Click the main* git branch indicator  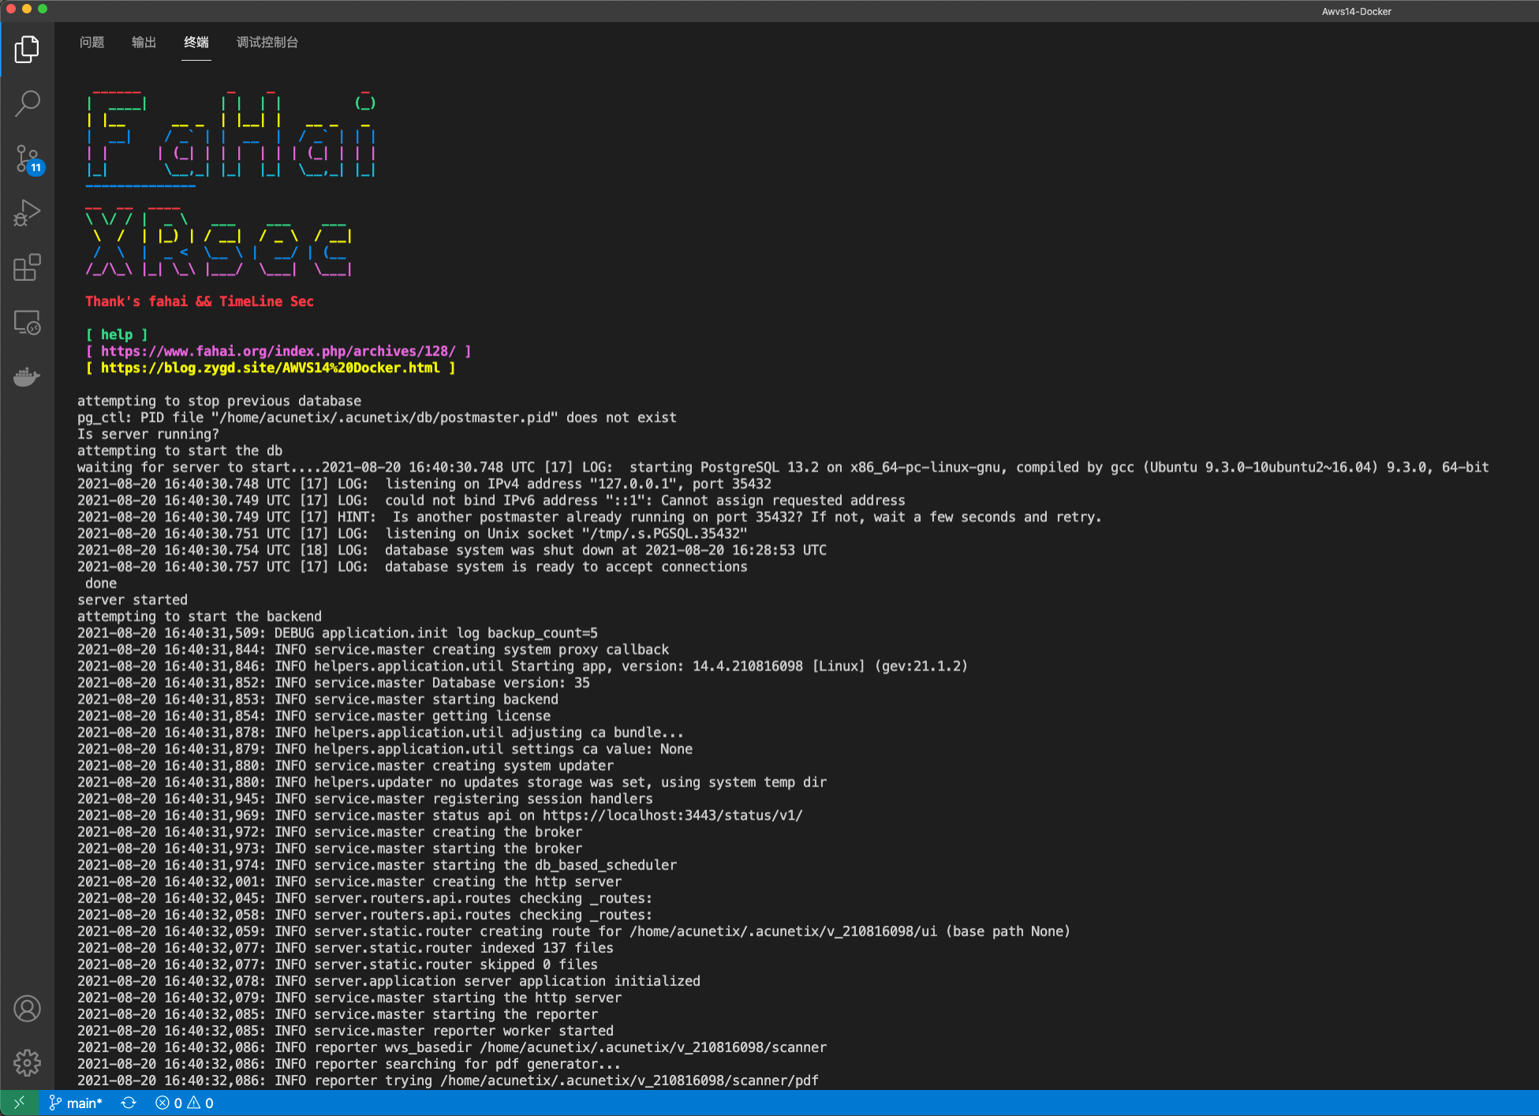tap(76, 1103)
